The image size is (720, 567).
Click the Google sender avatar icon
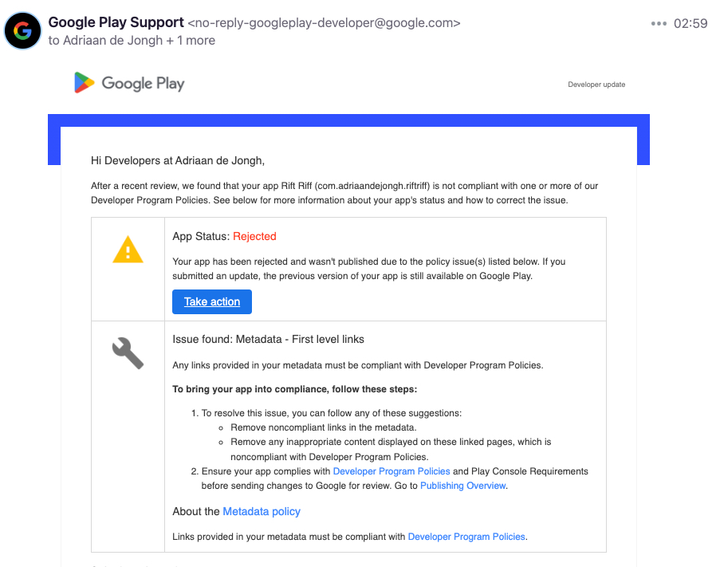[23, 31]
